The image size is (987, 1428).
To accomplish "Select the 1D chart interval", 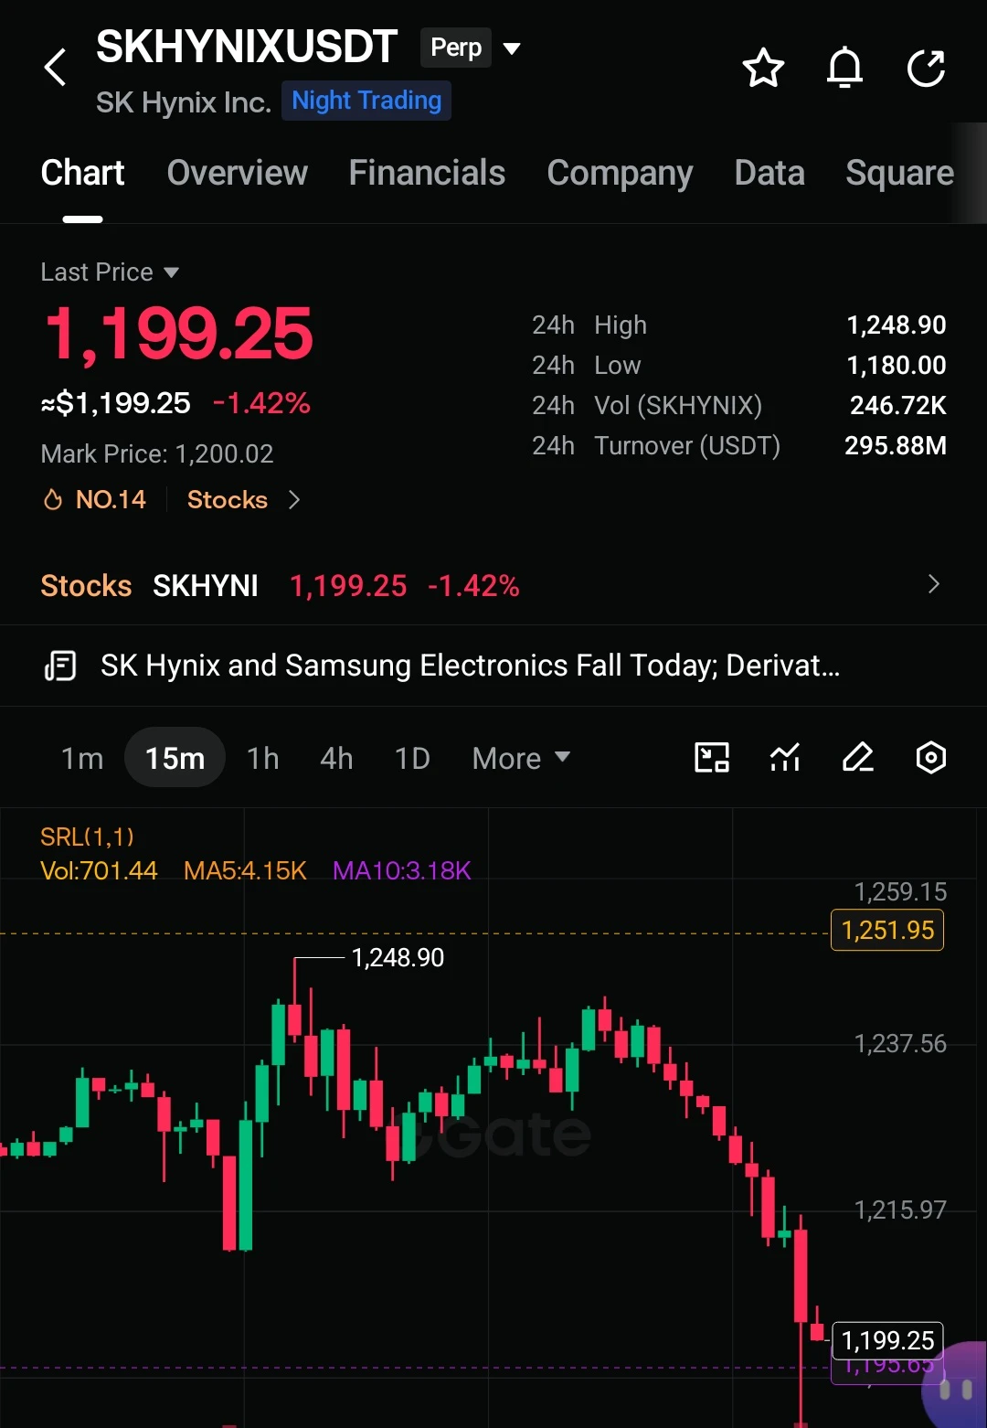I will coord(412,758).
